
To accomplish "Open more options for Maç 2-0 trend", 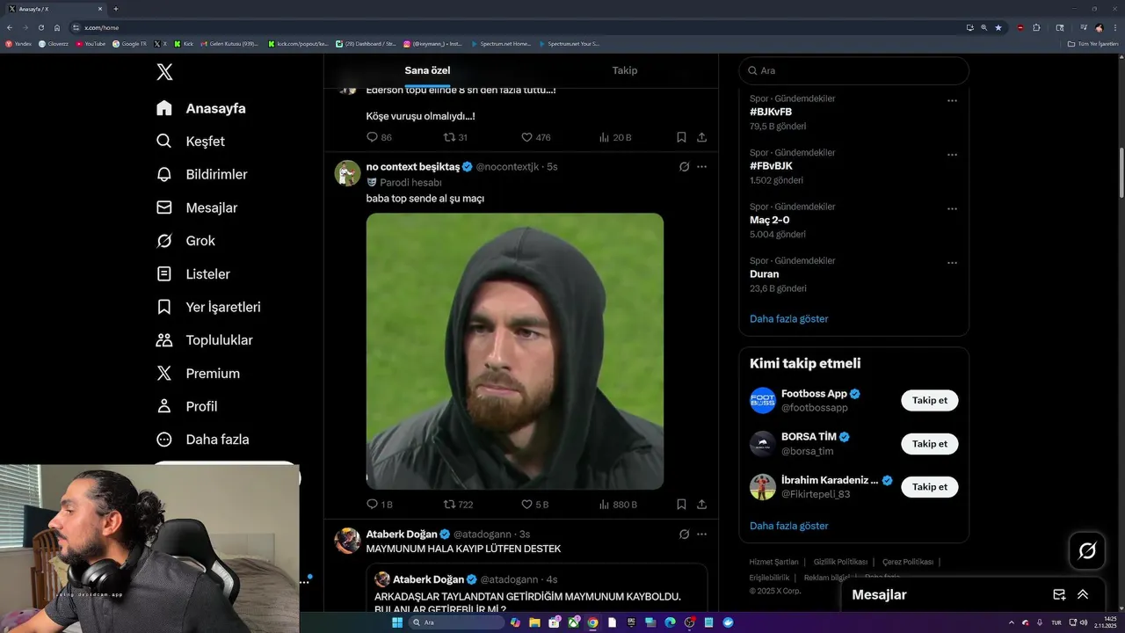I will point(952,208).
